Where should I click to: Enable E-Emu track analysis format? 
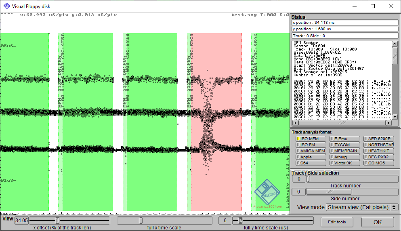tap(345, 139)
